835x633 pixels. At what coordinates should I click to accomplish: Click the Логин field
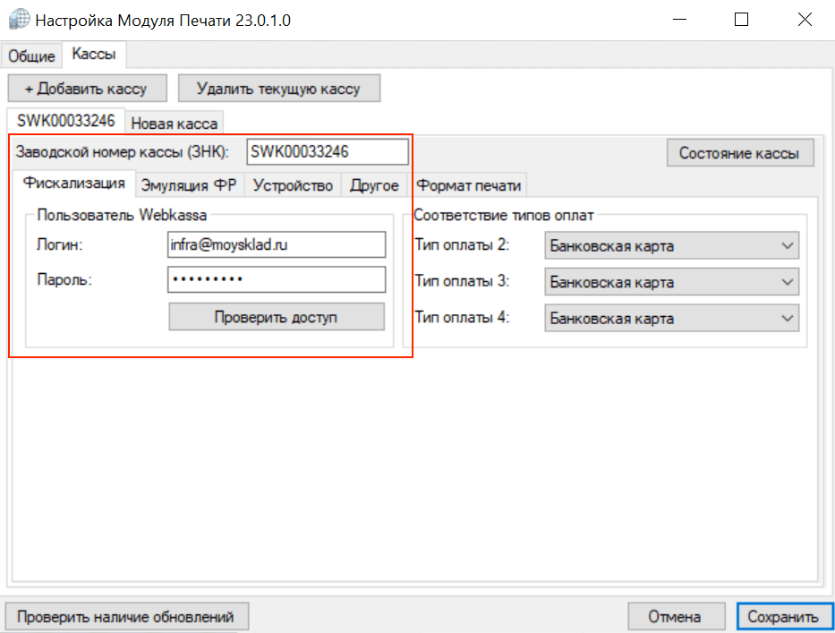coord(277,244)
